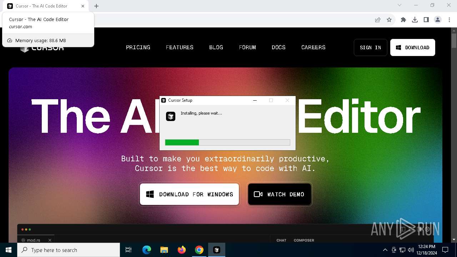
Task: Open File Explorer from taskbar
Action: click(x=164, y=250)
